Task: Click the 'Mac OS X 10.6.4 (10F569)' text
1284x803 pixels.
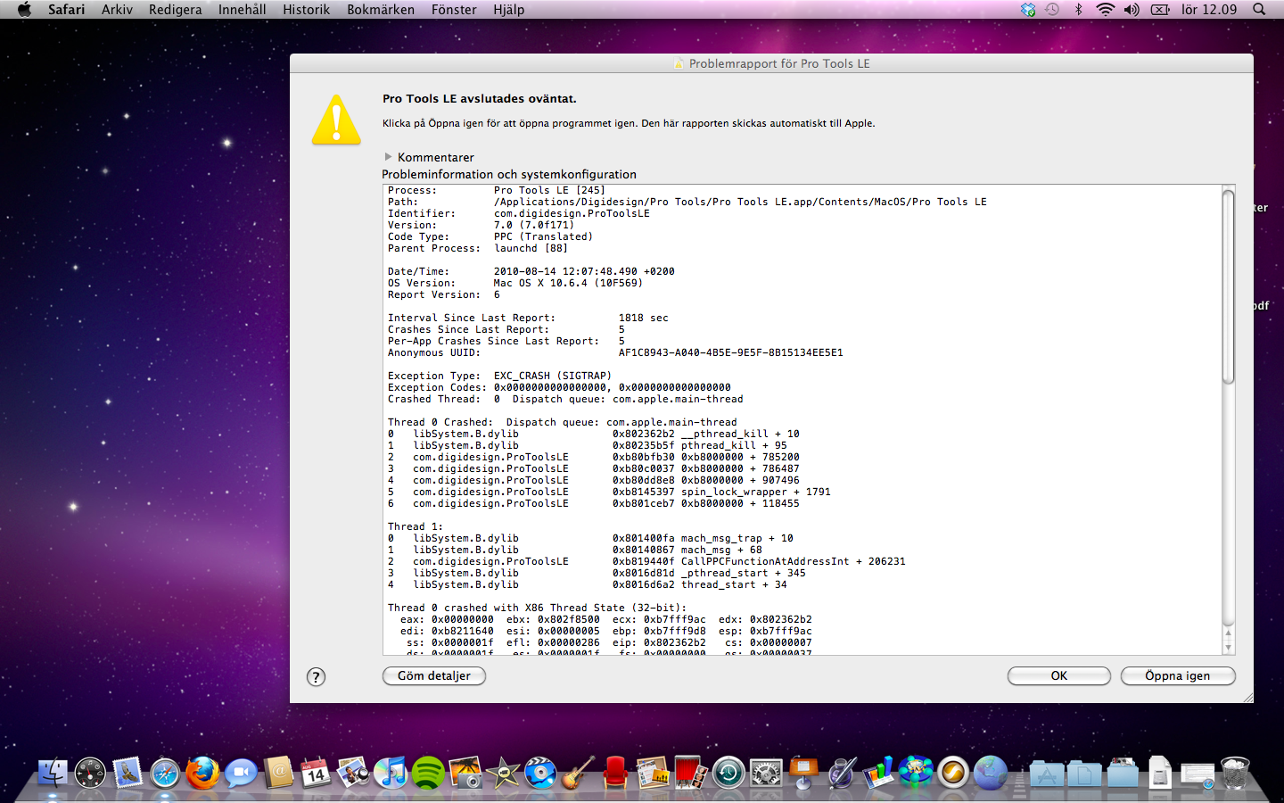Action: click(x=568, y=283)
